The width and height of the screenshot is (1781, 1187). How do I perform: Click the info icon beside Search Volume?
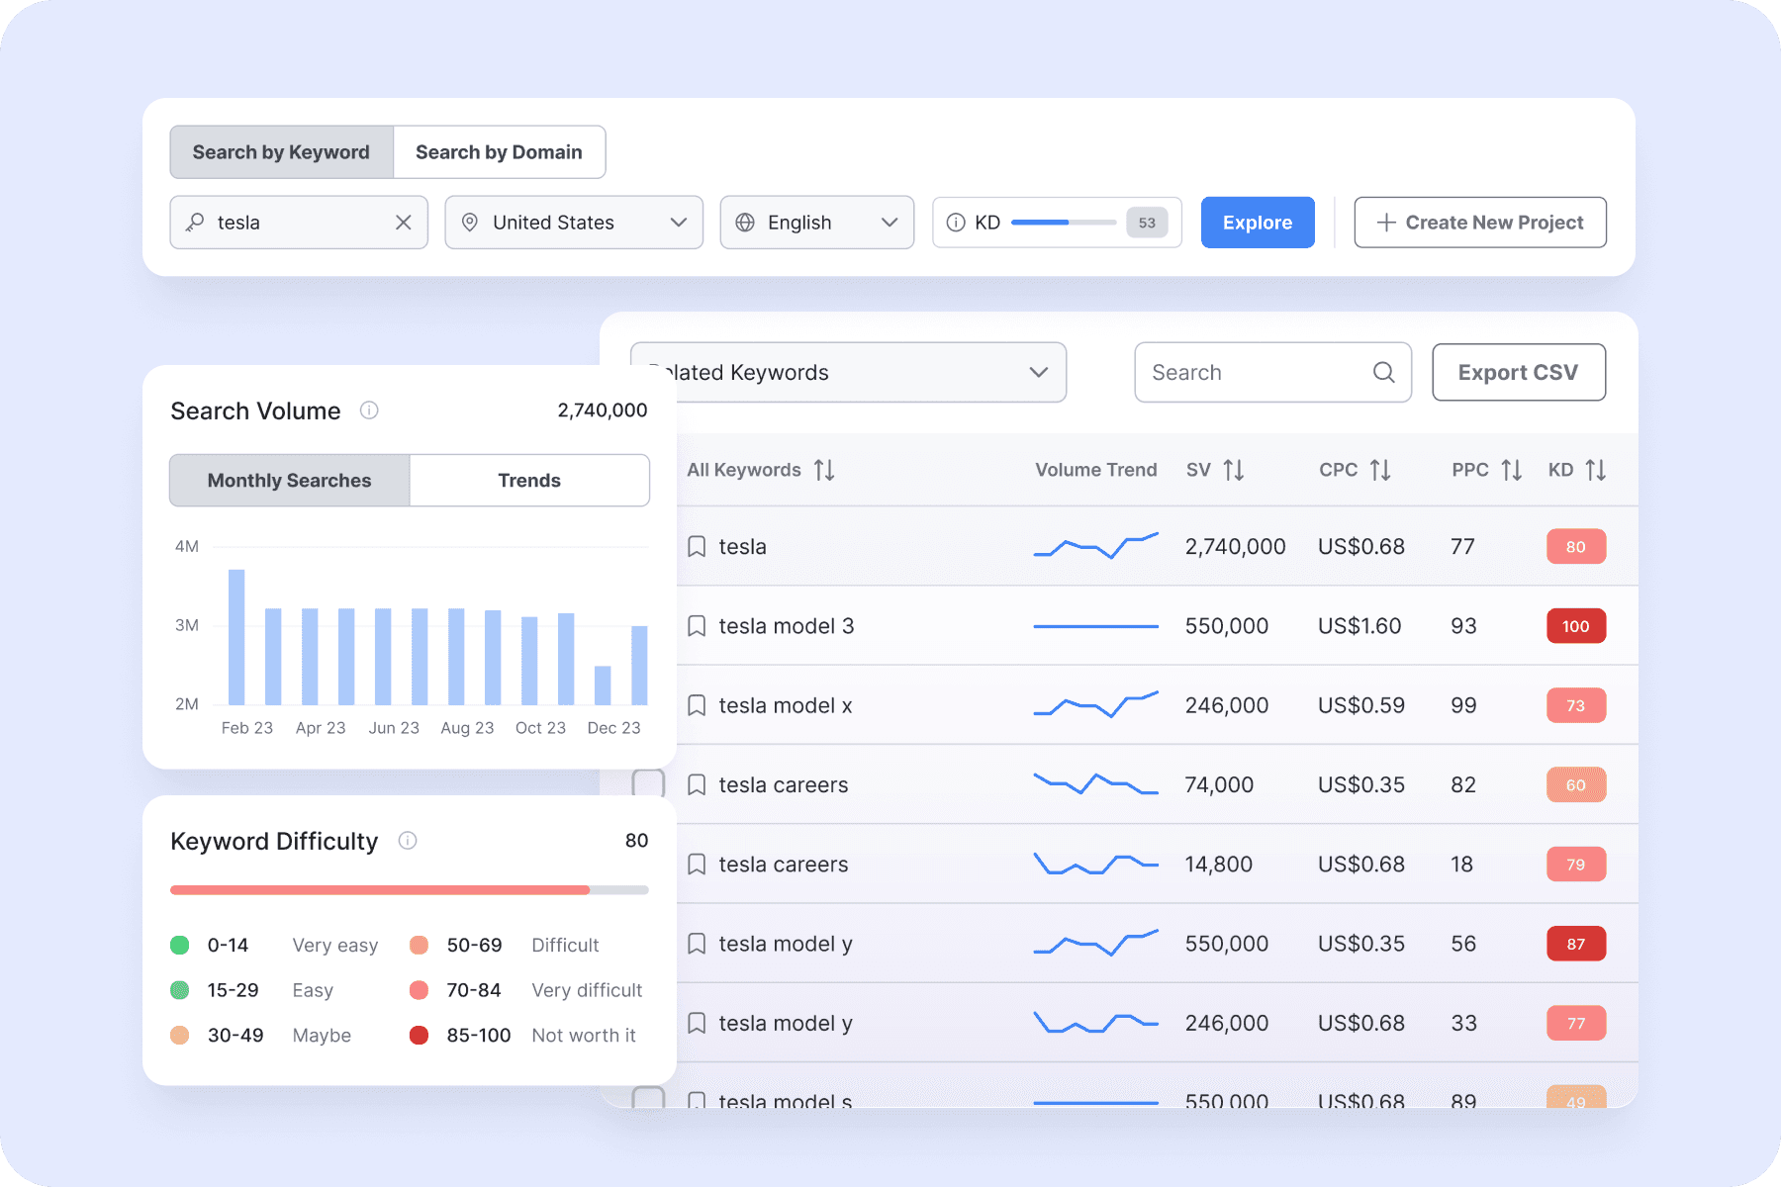(369, 410)
